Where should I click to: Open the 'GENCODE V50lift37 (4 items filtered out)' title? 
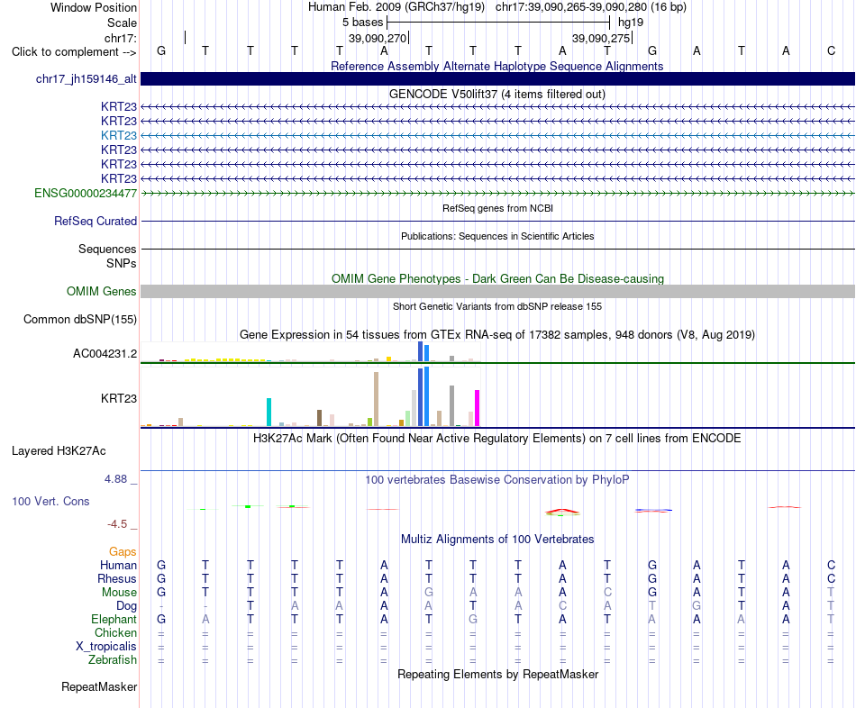click(x=496, y=94)
